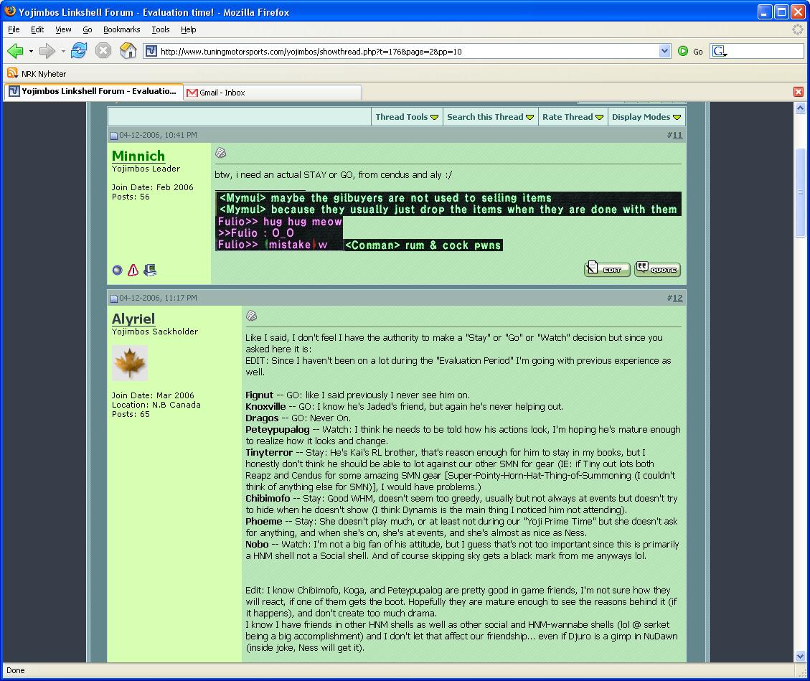Click Minnich's IP address computer icon
This screenshot has width=810, height=681.
150,271
